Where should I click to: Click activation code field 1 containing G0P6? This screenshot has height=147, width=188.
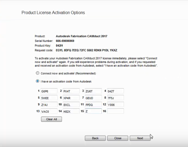point(49,91)
